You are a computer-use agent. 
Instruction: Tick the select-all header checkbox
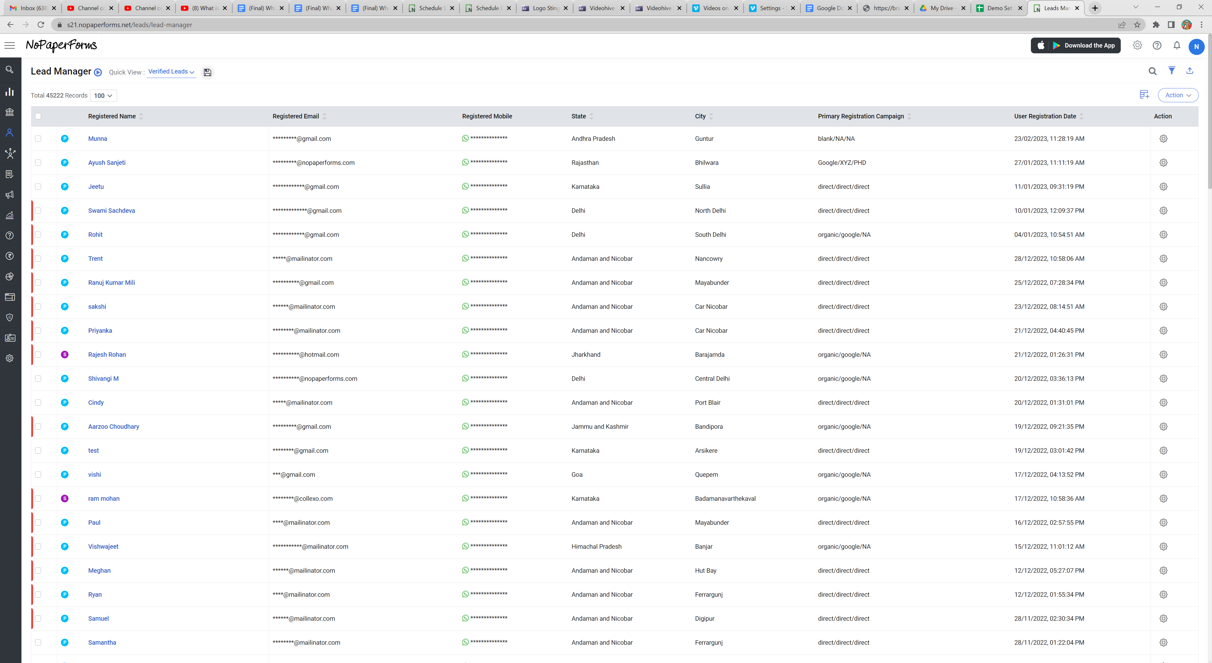38,116
